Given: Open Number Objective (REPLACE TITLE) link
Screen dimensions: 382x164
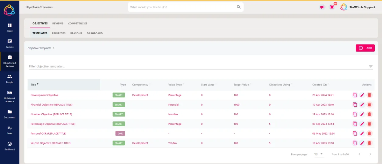Looking at the screenshot, I should [x=51, y=114].
